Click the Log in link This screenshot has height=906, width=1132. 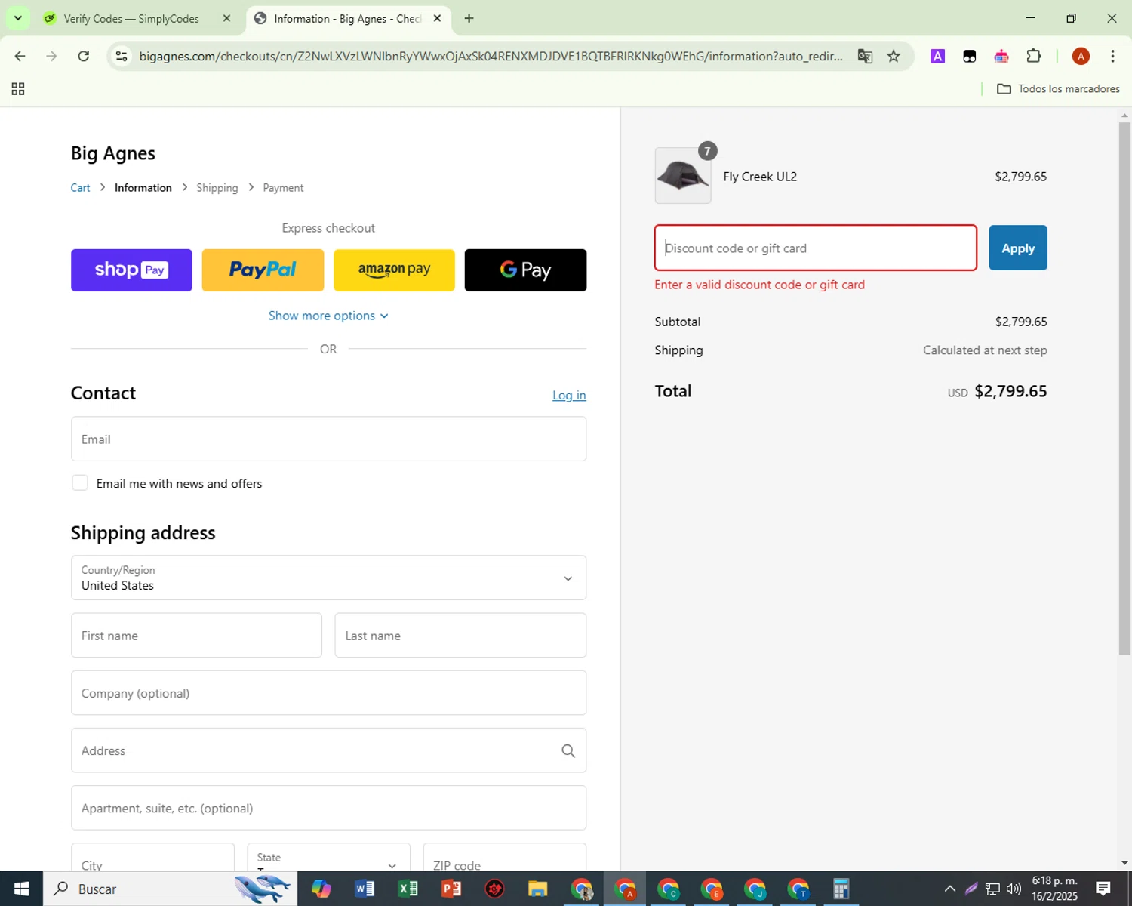tap(569, 396)
